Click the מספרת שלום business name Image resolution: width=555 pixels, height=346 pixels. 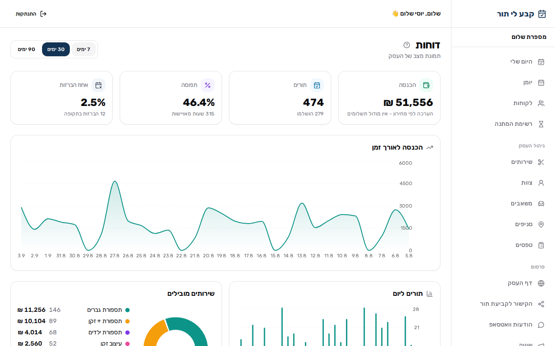(x=529, y=37)
